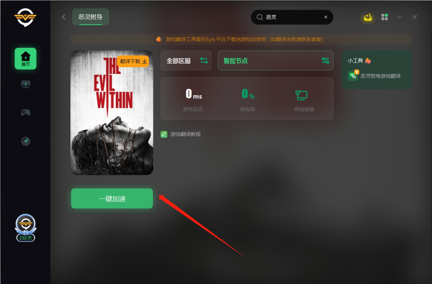Open the speedometer test icon

26,141
